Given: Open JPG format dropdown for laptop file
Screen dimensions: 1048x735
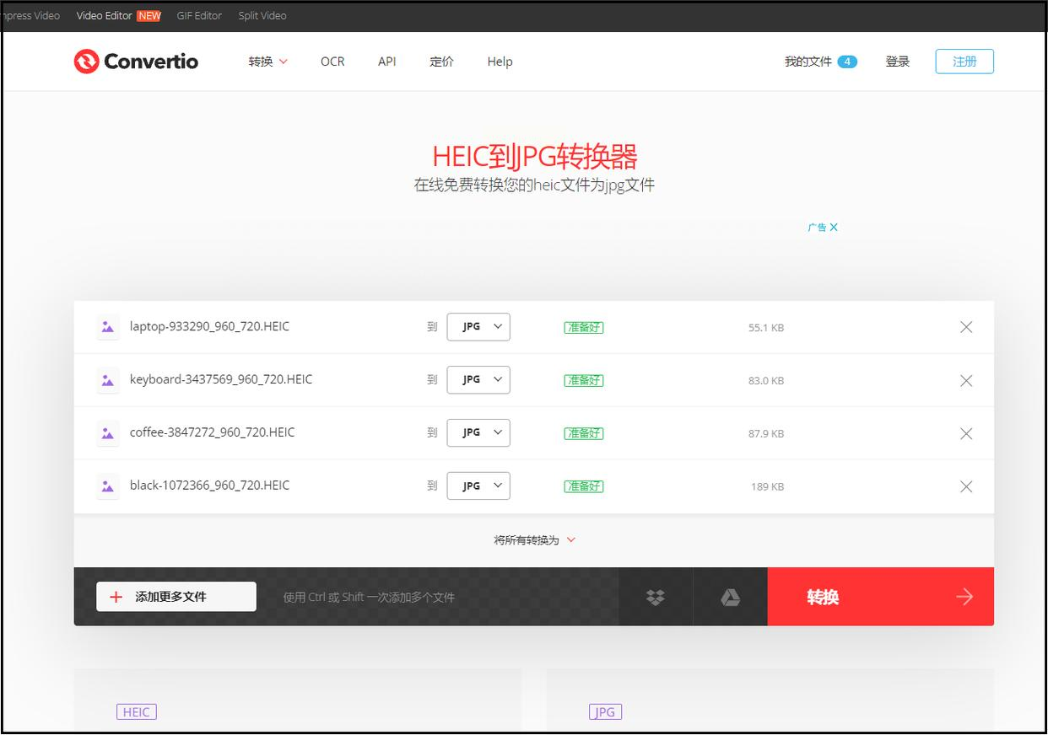Looking at the screenshot, I should tap(478, 327).
